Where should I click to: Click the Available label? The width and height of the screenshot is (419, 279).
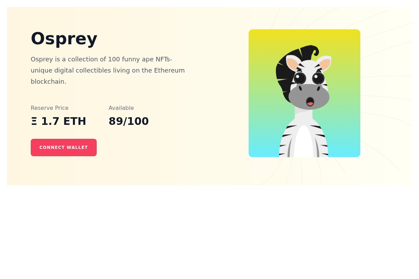coord(121,108)
